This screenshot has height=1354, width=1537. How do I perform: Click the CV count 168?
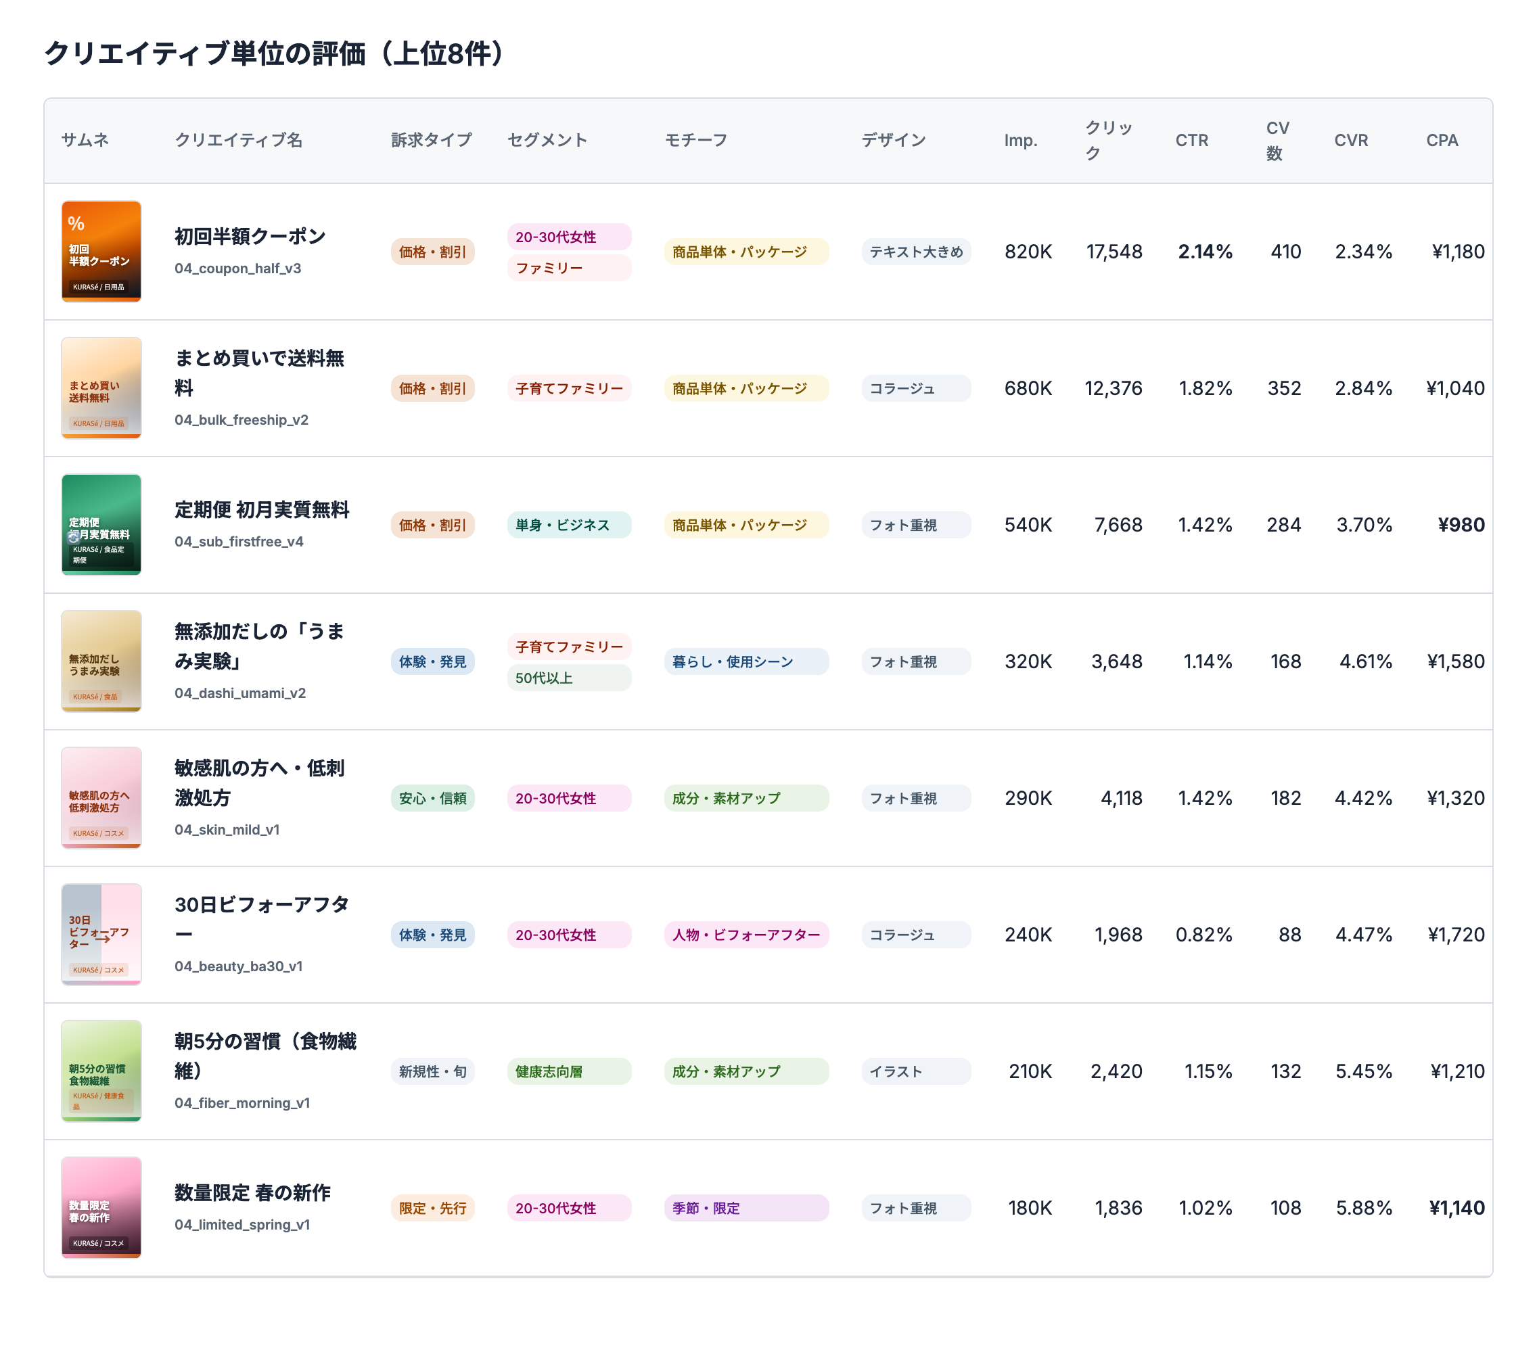tap(1285, 661)
